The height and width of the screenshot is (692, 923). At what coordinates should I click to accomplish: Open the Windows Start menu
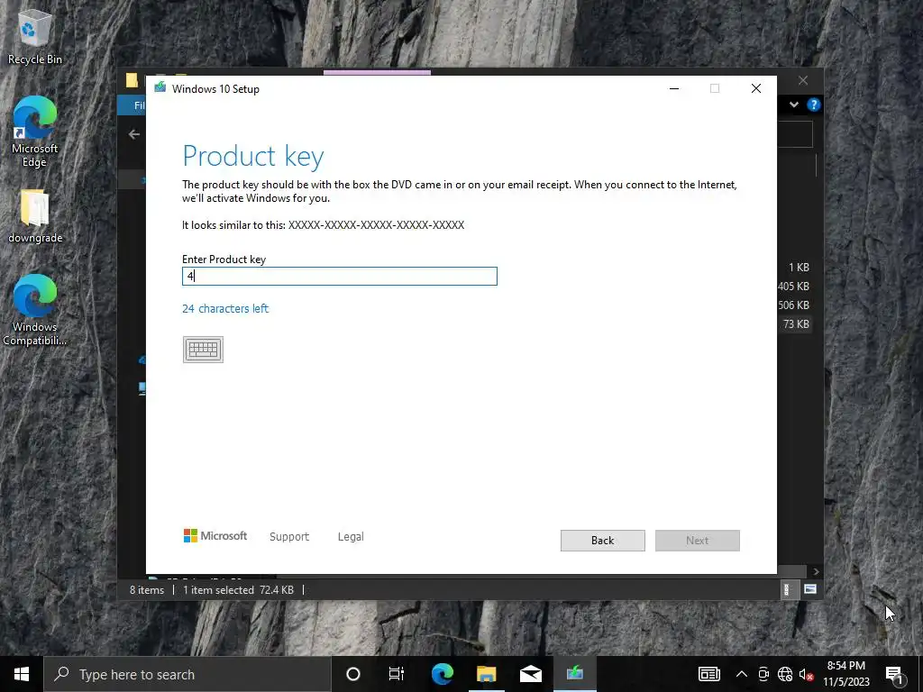tap(22, 674)
